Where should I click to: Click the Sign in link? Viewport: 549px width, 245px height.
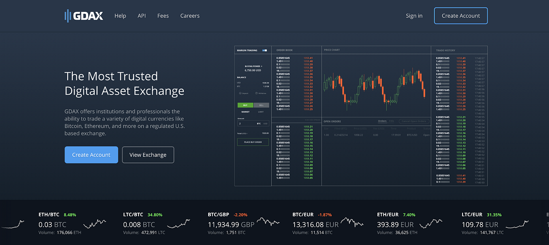[414, 16]
